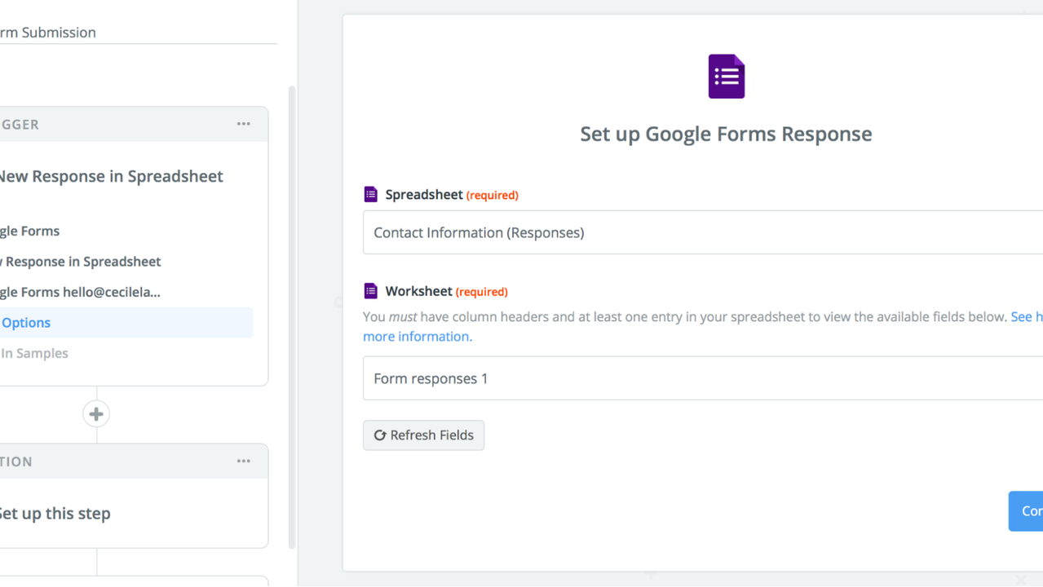Open the Spreadsheet dropdown showing Contact Information
Image resolution: width=1043 pixels, height=587 pixels.
point(701,232)
